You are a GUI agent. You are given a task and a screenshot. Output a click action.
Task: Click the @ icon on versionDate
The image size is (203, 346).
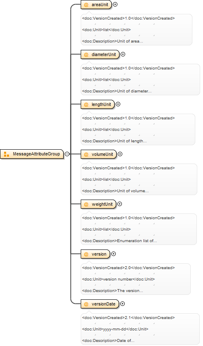(x=86, y=304)
